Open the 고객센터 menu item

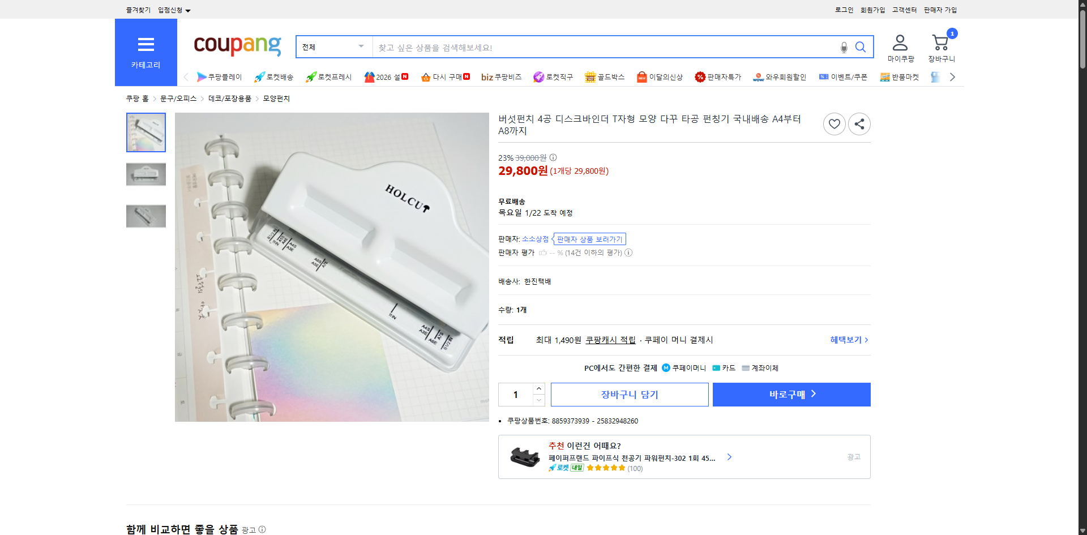click(x=904, y=10)
